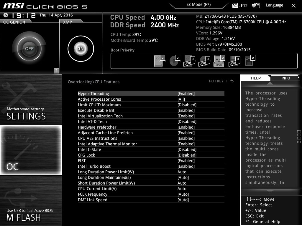This screenshot has width=302, height=226.
Task: Select the highlighted USB key boot icon
Action: point(219,61)
